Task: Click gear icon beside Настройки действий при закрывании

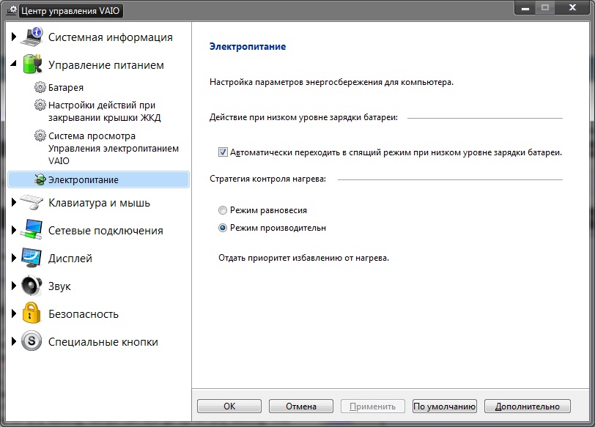Action: 40,105
